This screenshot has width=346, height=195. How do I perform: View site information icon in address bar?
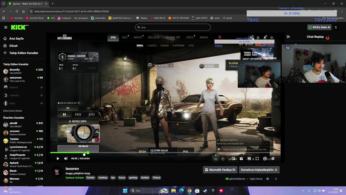click(31, 11)
